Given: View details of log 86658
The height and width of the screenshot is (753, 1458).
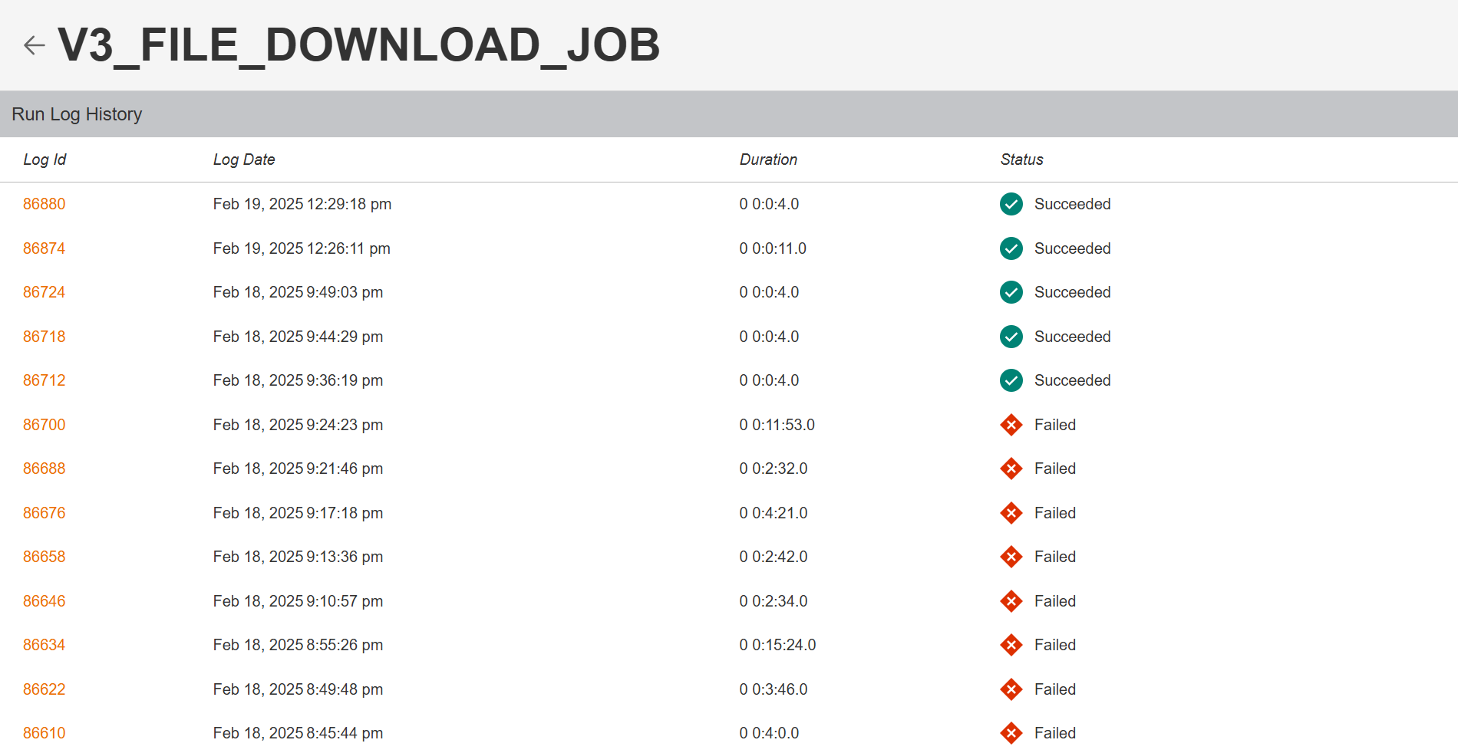Looking at the screenshot, I should tap(44, 557).
